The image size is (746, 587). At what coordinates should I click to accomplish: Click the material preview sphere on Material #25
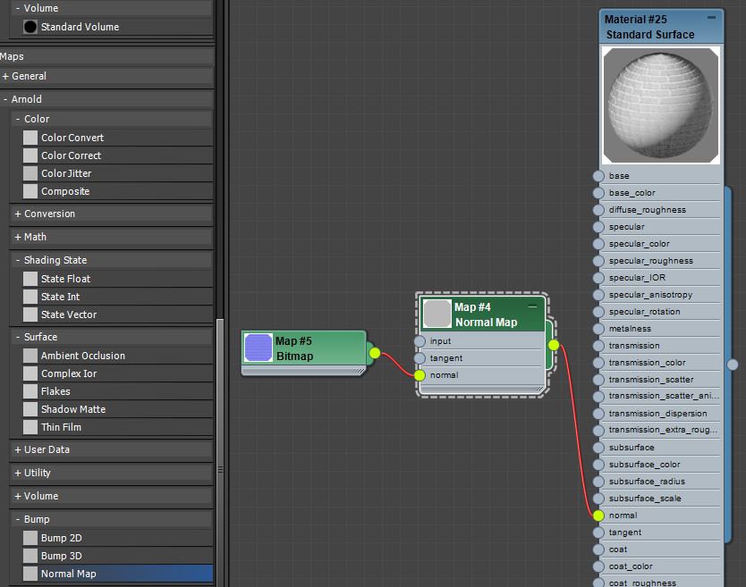pos(660,105)
